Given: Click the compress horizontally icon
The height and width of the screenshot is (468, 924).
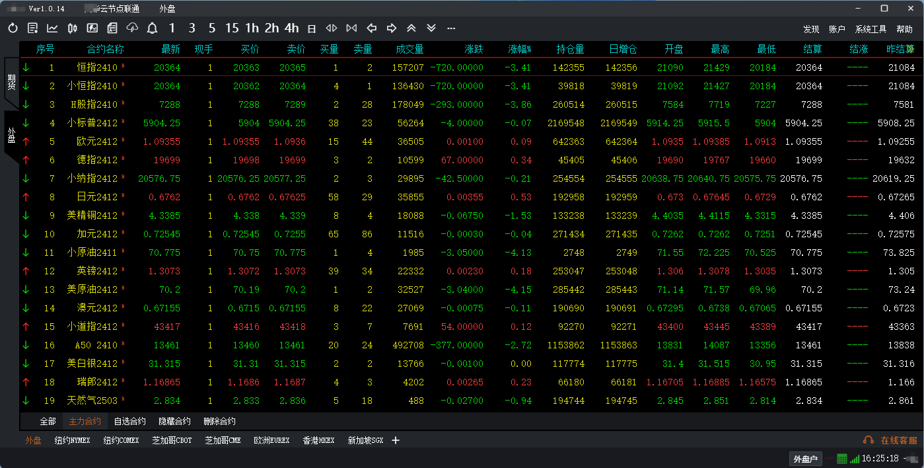Looking at the screenshot, I should pos(351,28).
